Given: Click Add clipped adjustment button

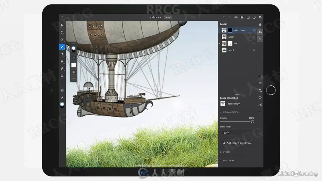Looking at the screenshot, I should (x=237, y=143).
